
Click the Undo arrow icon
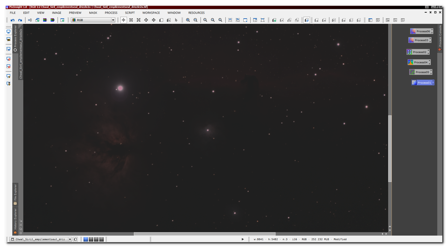(13, 20)
